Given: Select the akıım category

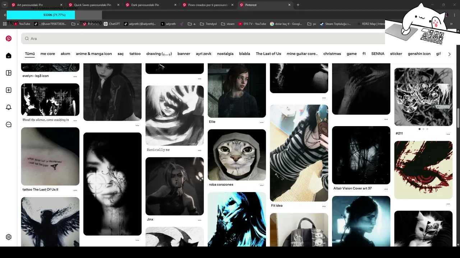Looking at the screenshot, I should pyautogui.click(x=65, y=54).
